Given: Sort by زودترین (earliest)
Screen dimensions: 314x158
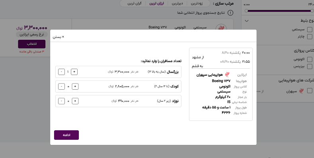Looking at the screenshot, I should click(x=197, y=4).
